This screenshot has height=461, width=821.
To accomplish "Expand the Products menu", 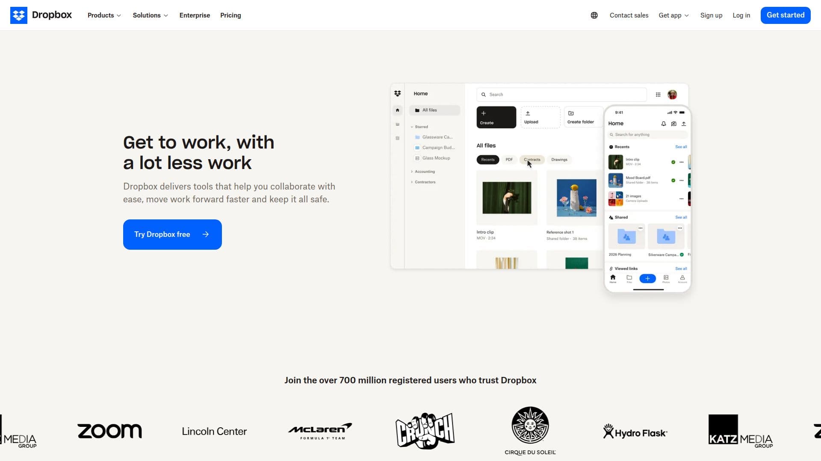I will [x=104, y=15].
